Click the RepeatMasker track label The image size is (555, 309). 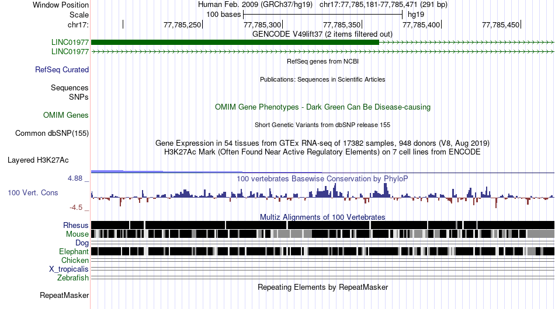coord(64,295)
